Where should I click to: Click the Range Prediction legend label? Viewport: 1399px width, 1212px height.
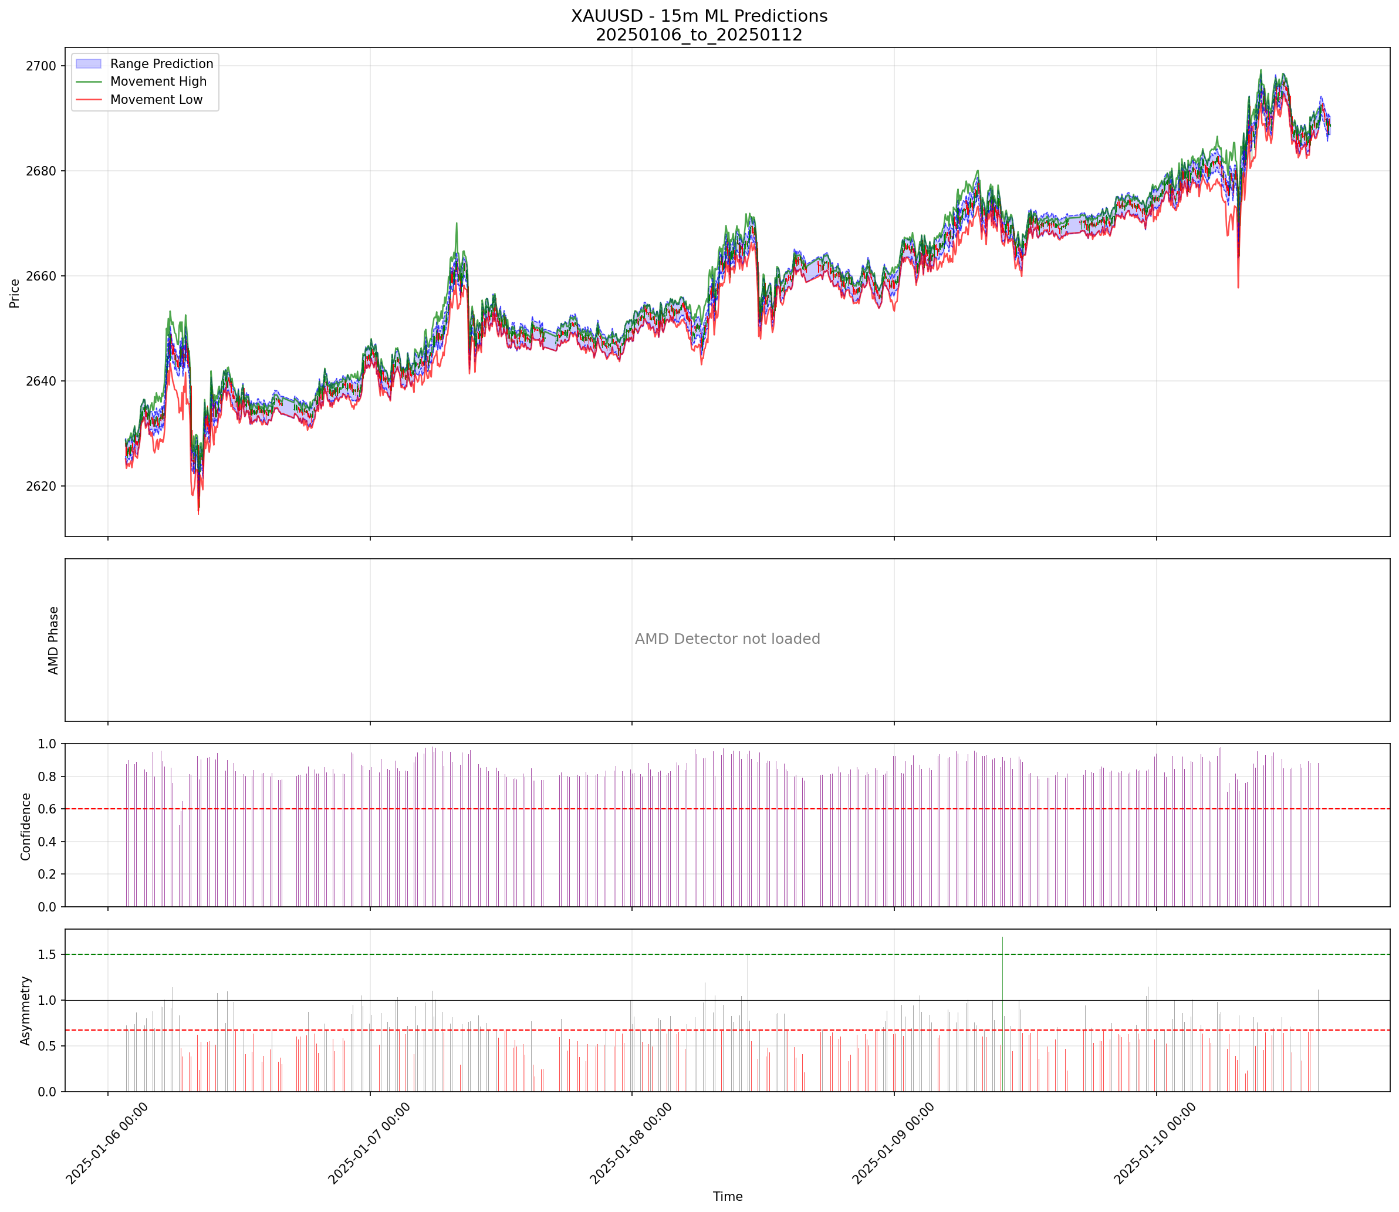(161, 63)
